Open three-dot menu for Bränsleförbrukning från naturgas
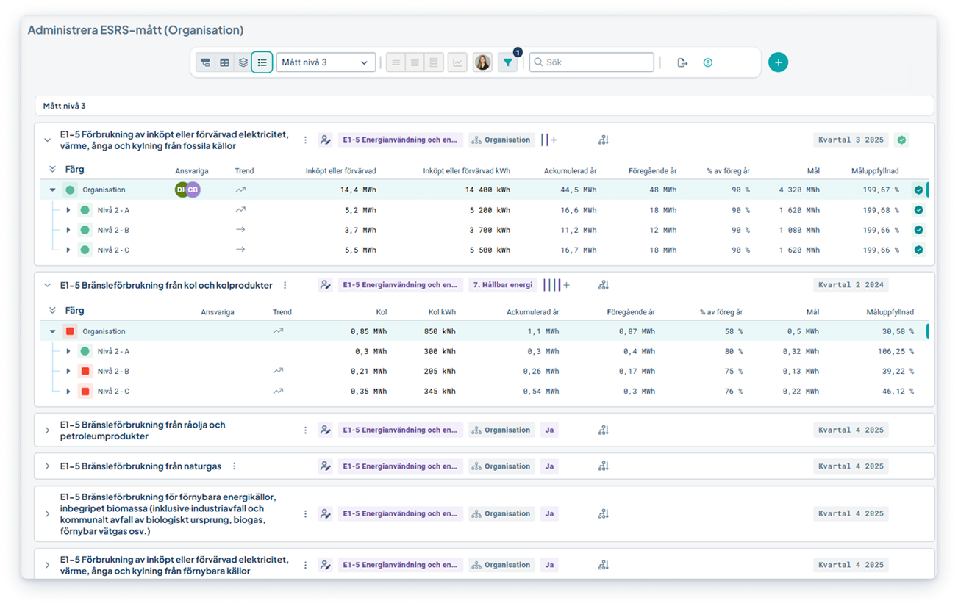The image size is (958, 606). (235, 466)
